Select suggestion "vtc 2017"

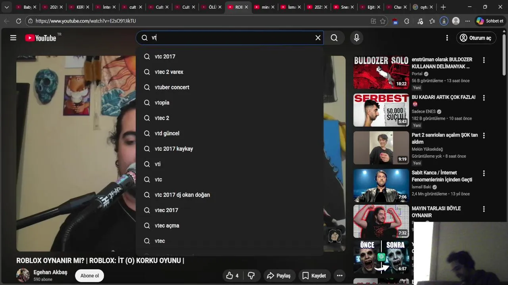(229, 57)
